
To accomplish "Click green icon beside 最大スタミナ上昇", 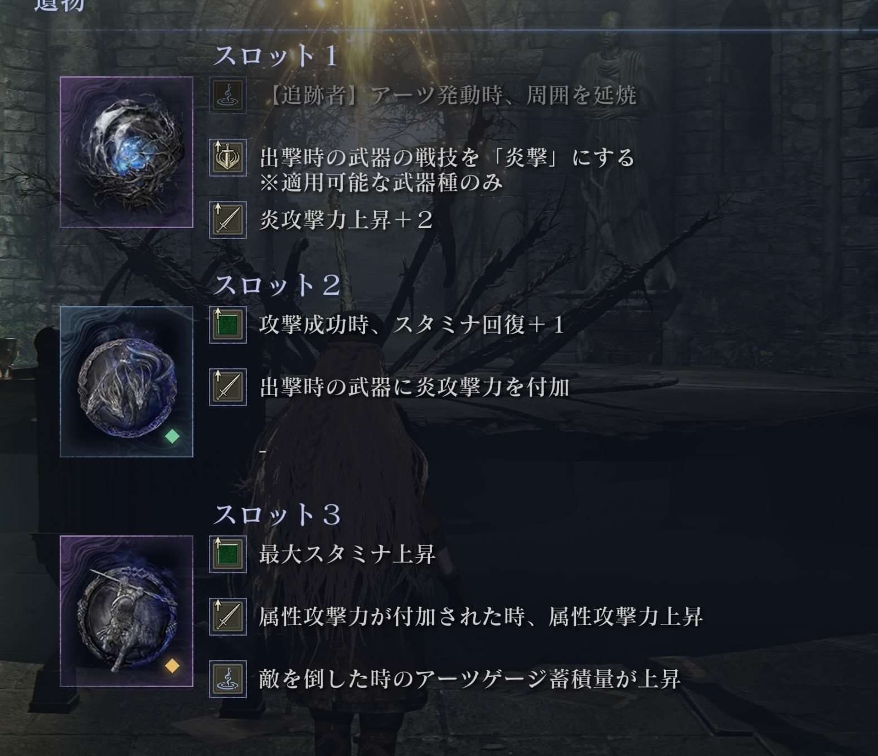I will [x=228, y=554].
